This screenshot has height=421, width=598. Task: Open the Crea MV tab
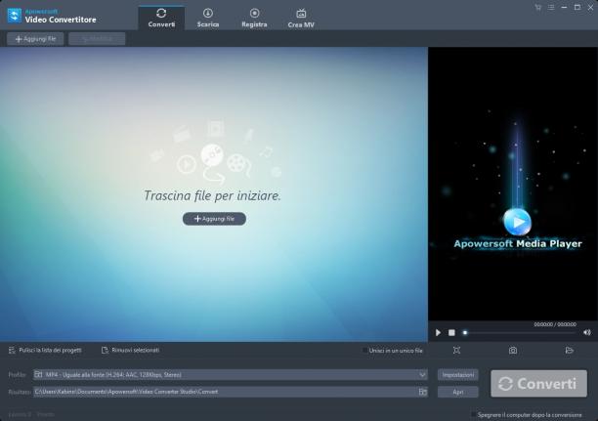[301, 18]
